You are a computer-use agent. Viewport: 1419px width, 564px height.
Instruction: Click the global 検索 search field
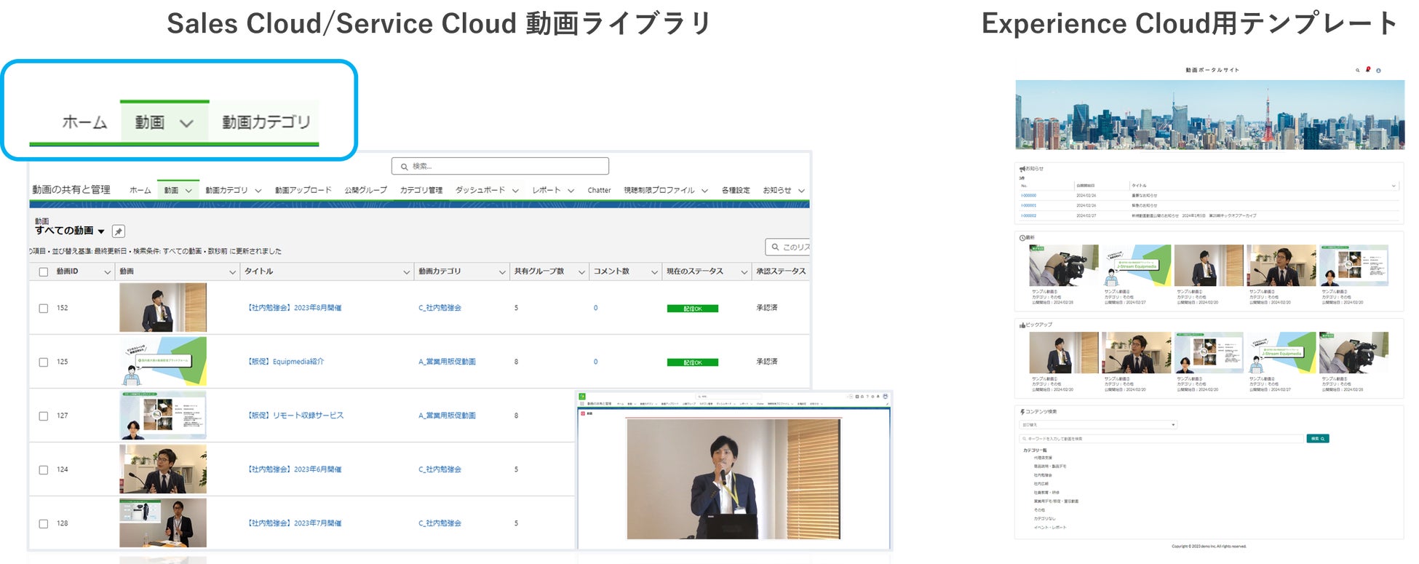(x=500, y=167)
